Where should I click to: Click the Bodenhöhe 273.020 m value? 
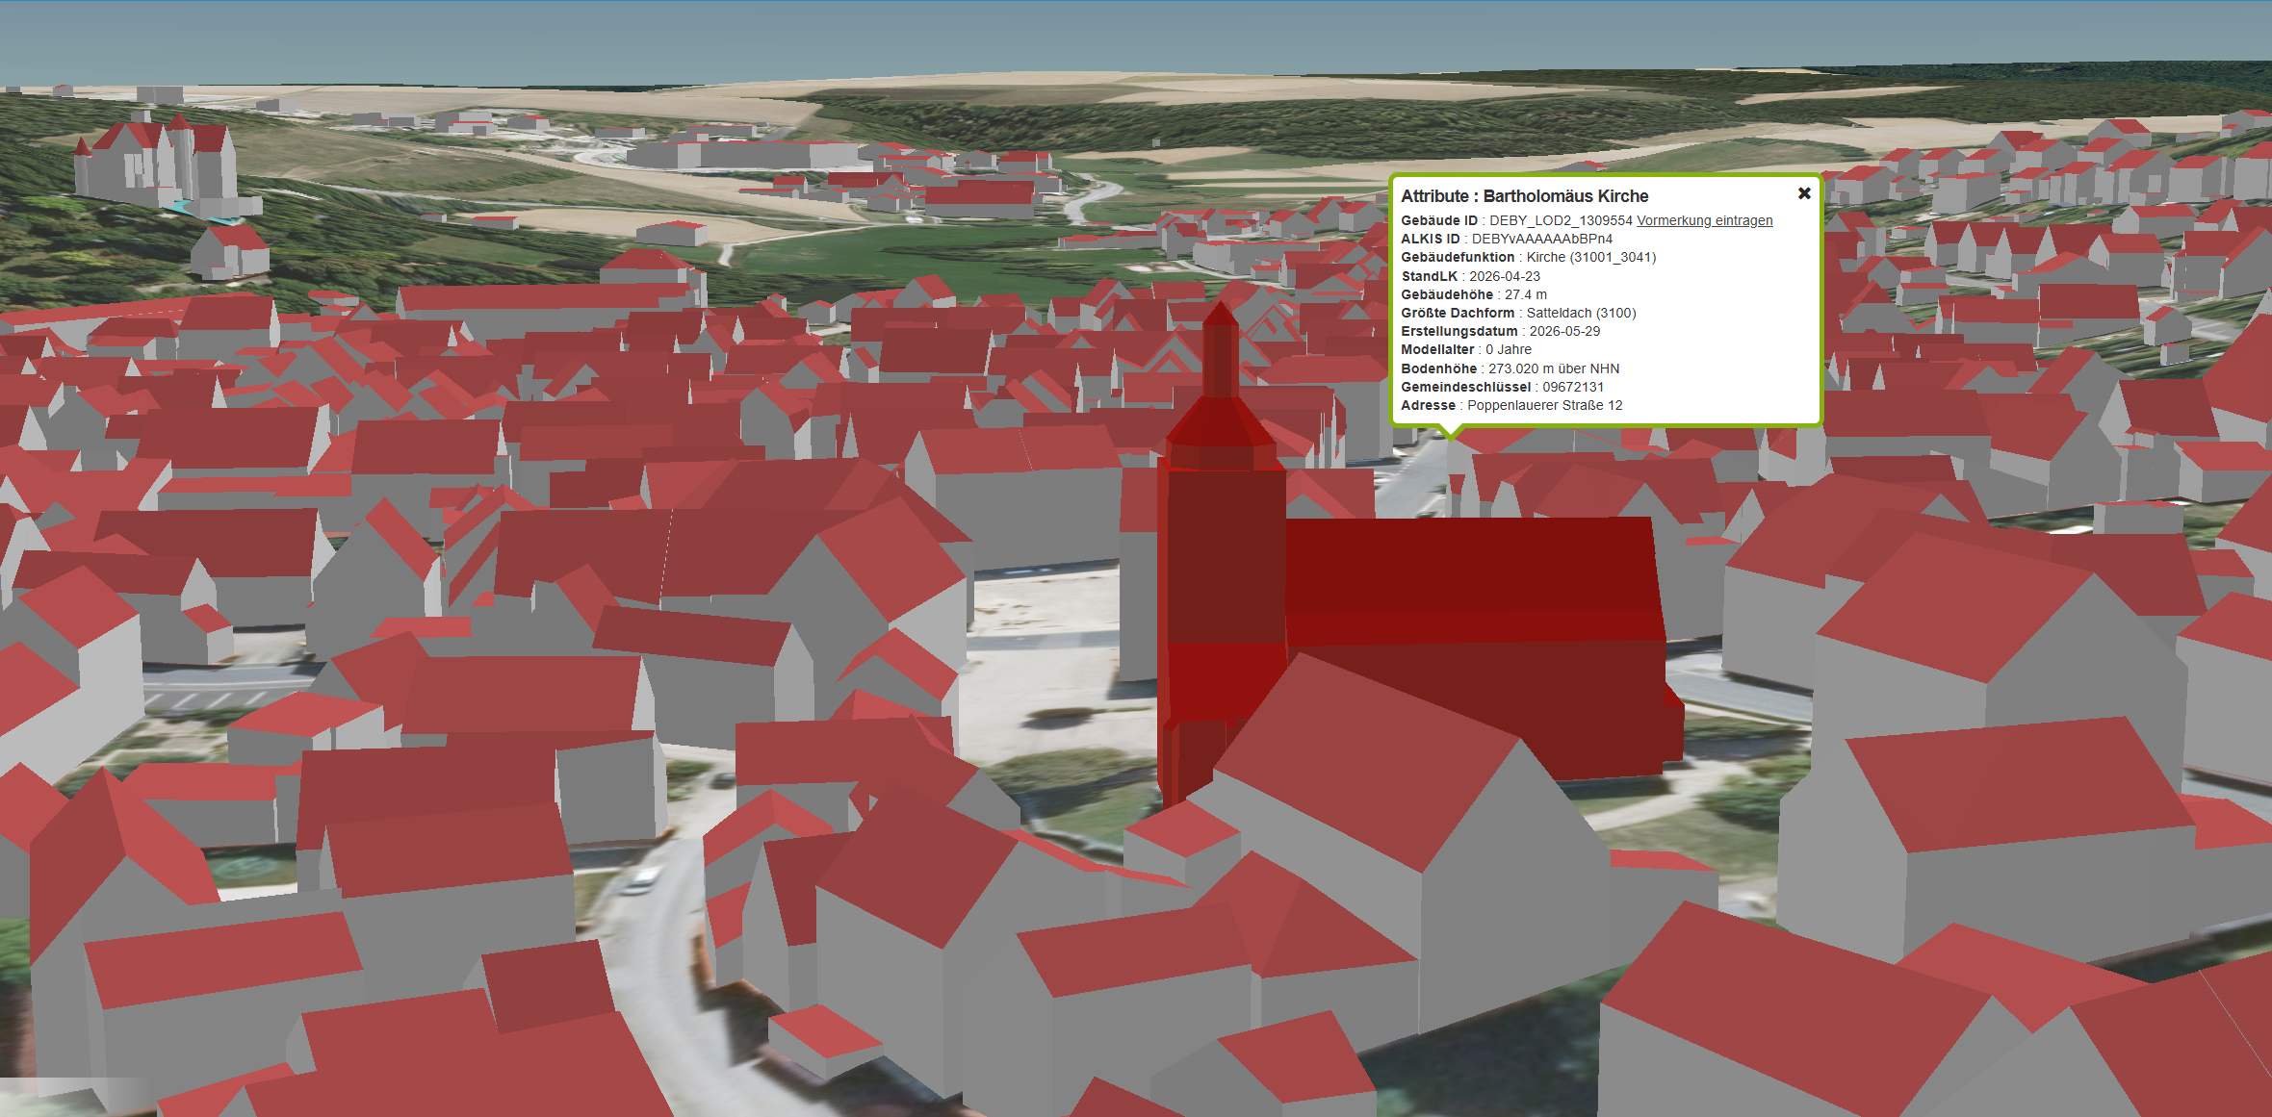tap(1553, 368)
